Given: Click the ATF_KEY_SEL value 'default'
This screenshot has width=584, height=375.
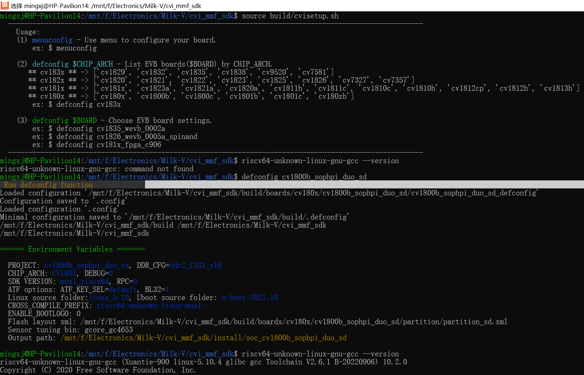Looking at the screenshot, I should coord(123,290).
